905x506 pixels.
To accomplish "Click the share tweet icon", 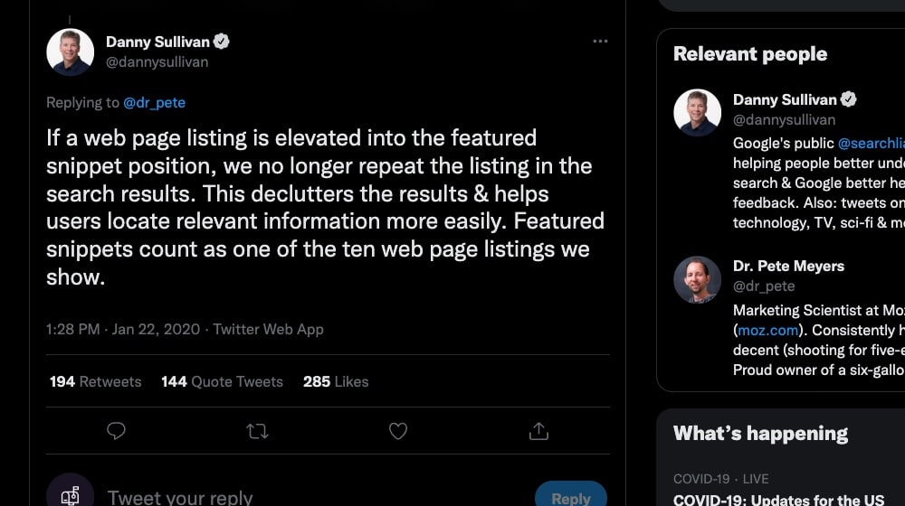I will 538,431.
